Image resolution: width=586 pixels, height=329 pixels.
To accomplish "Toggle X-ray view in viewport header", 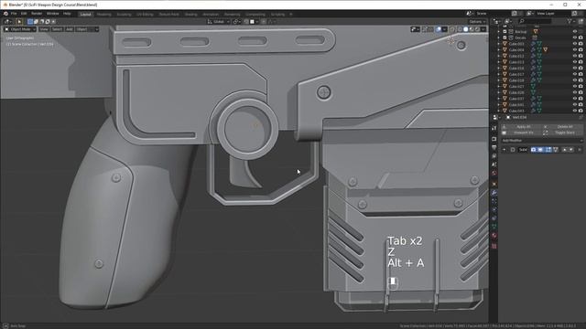I will pos(451,29).
